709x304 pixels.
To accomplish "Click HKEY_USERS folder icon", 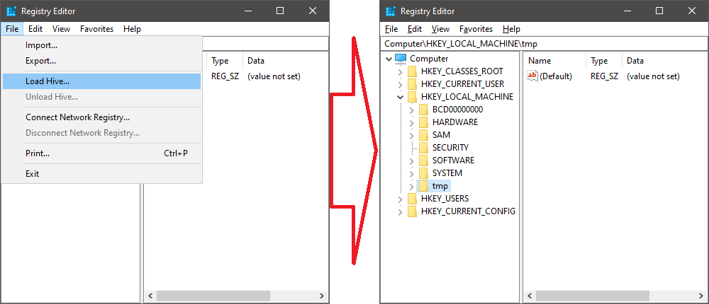I will (412, 199).
